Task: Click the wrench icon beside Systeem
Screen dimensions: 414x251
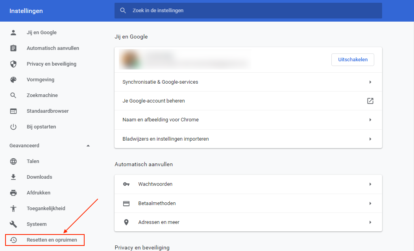Action: [13, 224]
